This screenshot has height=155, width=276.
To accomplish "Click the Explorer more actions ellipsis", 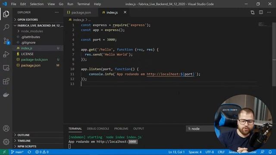I will (56, 12).
